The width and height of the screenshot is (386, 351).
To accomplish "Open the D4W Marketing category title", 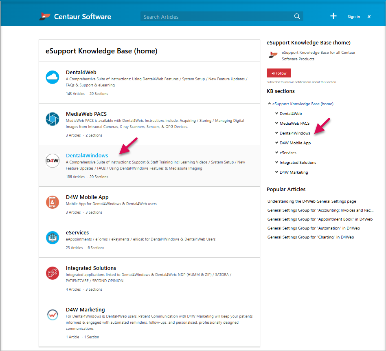I will pyautogui.click(x=85, y=310).
